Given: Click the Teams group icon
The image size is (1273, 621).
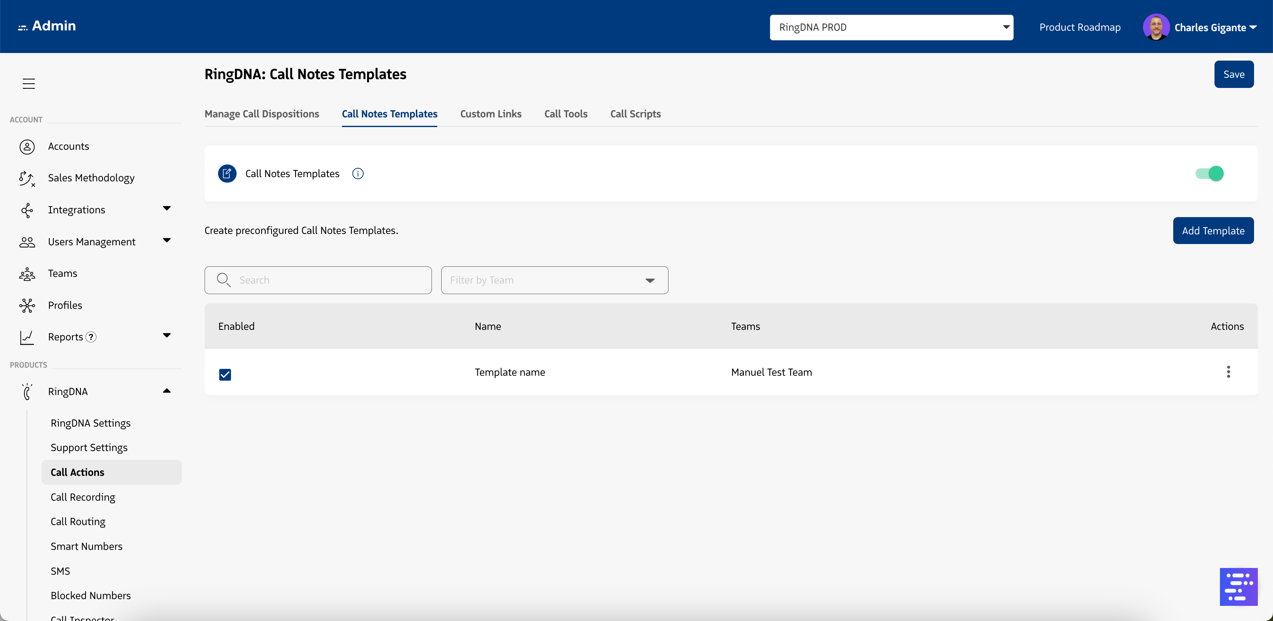Looking at the screenshot, I should click(27, 274).
